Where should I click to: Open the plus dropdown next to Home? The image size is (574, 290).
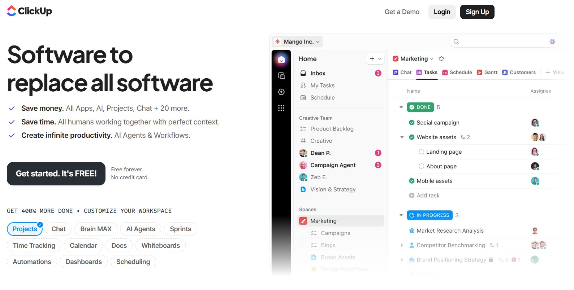click(x=375, y=59)
